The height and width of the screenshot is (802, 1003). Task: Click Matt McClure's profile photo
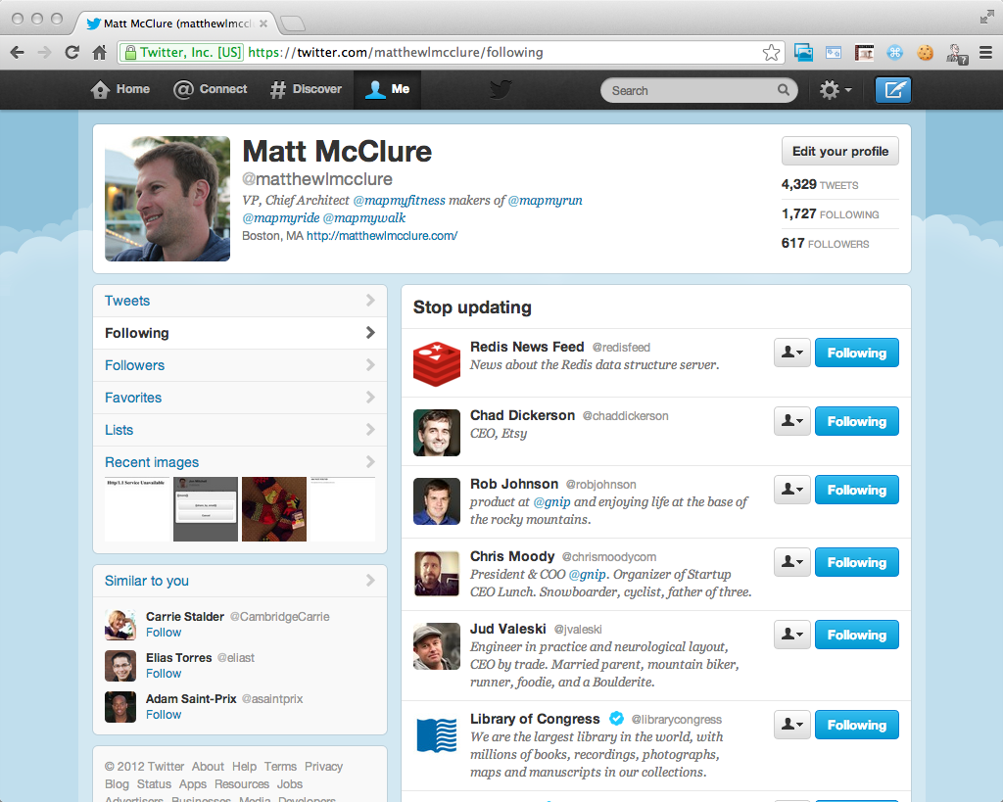pos(167,199)
